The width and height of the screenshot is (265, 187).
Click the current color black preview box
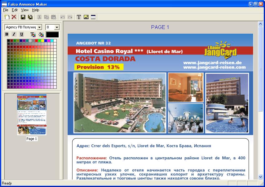(52, 35)
